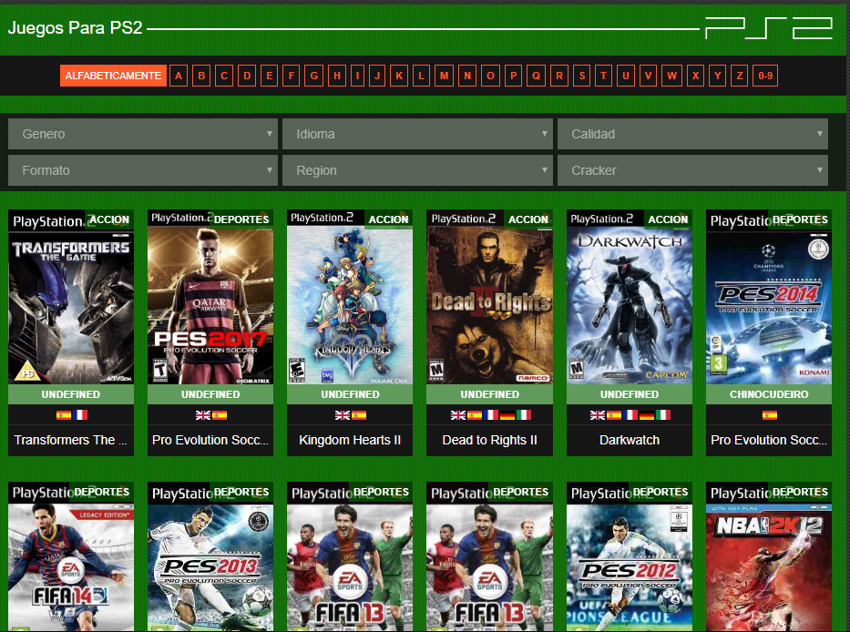The width and height of the screenshot is (850, 632).
Task: Filter games starting with 0-9
Action: click(765, 76)
